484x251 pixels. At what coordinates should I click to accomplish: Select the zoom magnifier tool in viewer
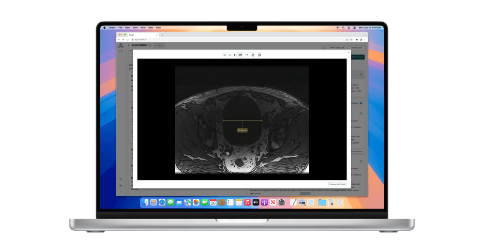[x=229, y=55]
